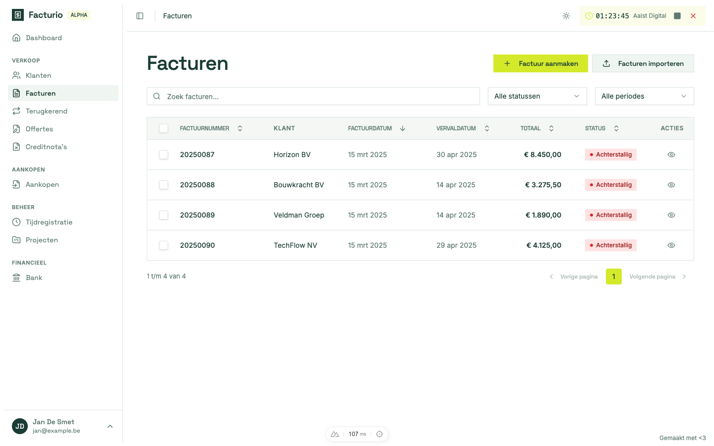Stop the running timer square icon
This screenshot has height=446, width=714.
tap(677, 16)
